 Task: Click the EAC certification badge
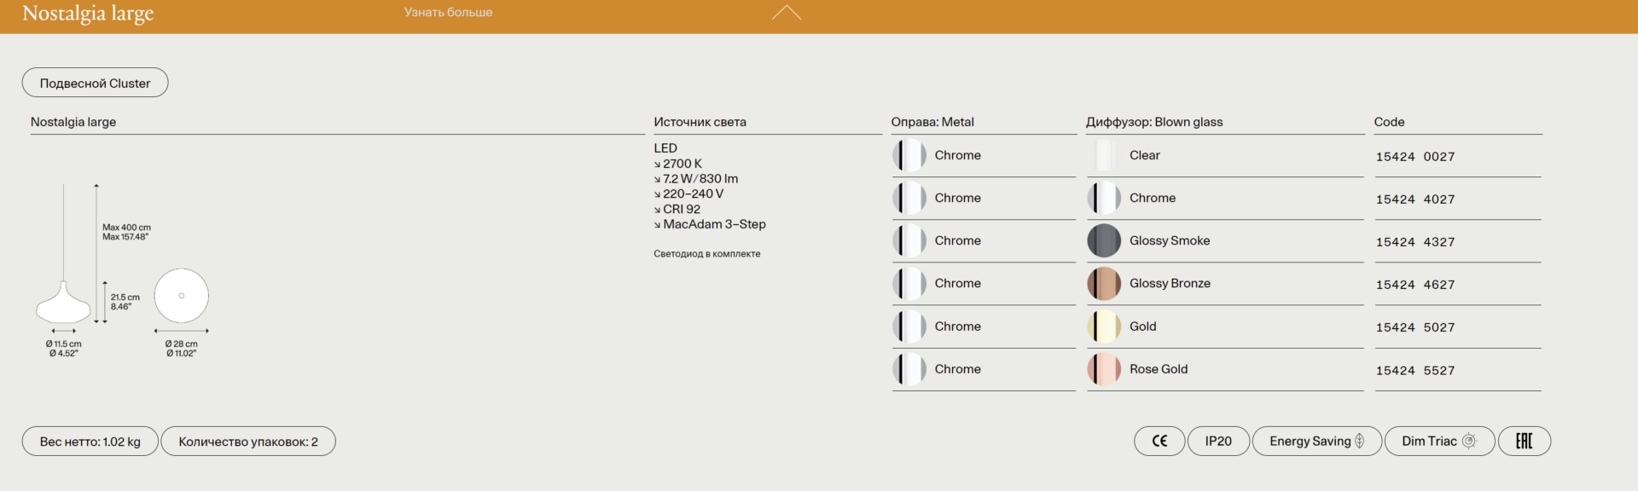(x=1524, y=441)
